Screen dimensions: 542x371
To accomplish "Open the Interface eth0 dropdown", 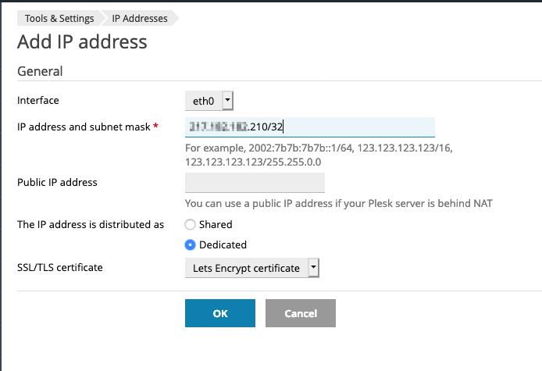I will tap(209, 100).
